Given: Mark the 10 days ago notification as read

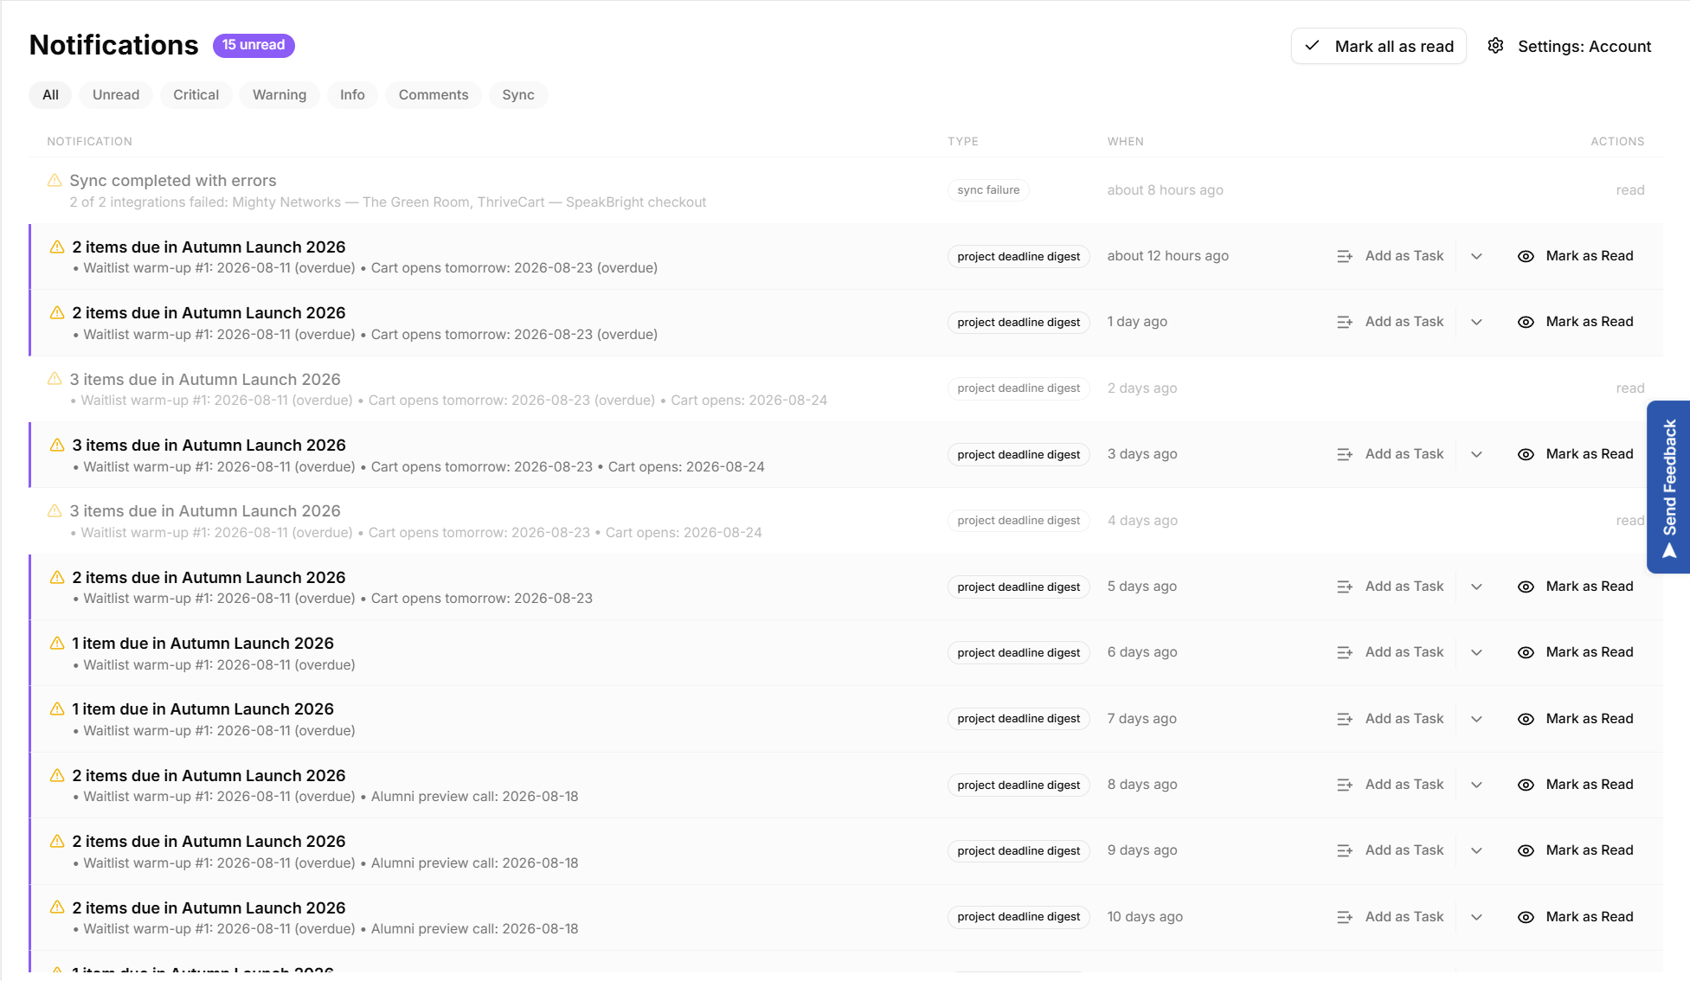Looking at the screenshot, I should click(x=1576, y=917).
